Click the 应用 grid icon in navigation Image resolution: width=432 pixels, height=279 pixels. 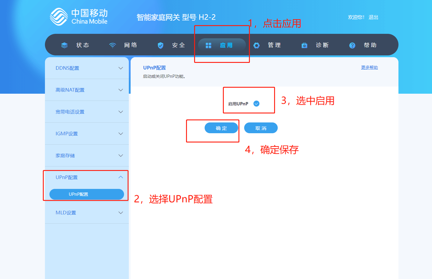click(x=209, y=45)
